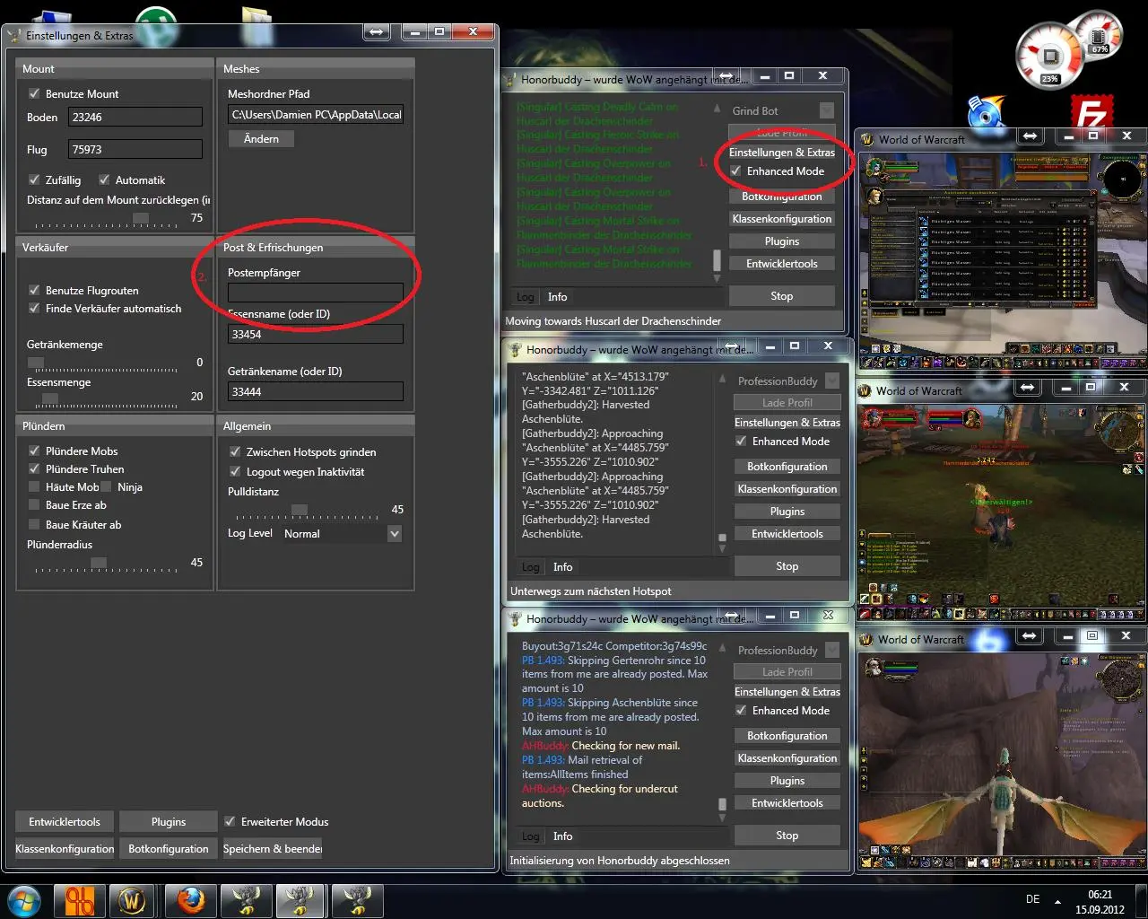Click the game view of the bottom World of Warcraft window
This screenshot has width=1148, height=919.
(x=1002, y=754)
